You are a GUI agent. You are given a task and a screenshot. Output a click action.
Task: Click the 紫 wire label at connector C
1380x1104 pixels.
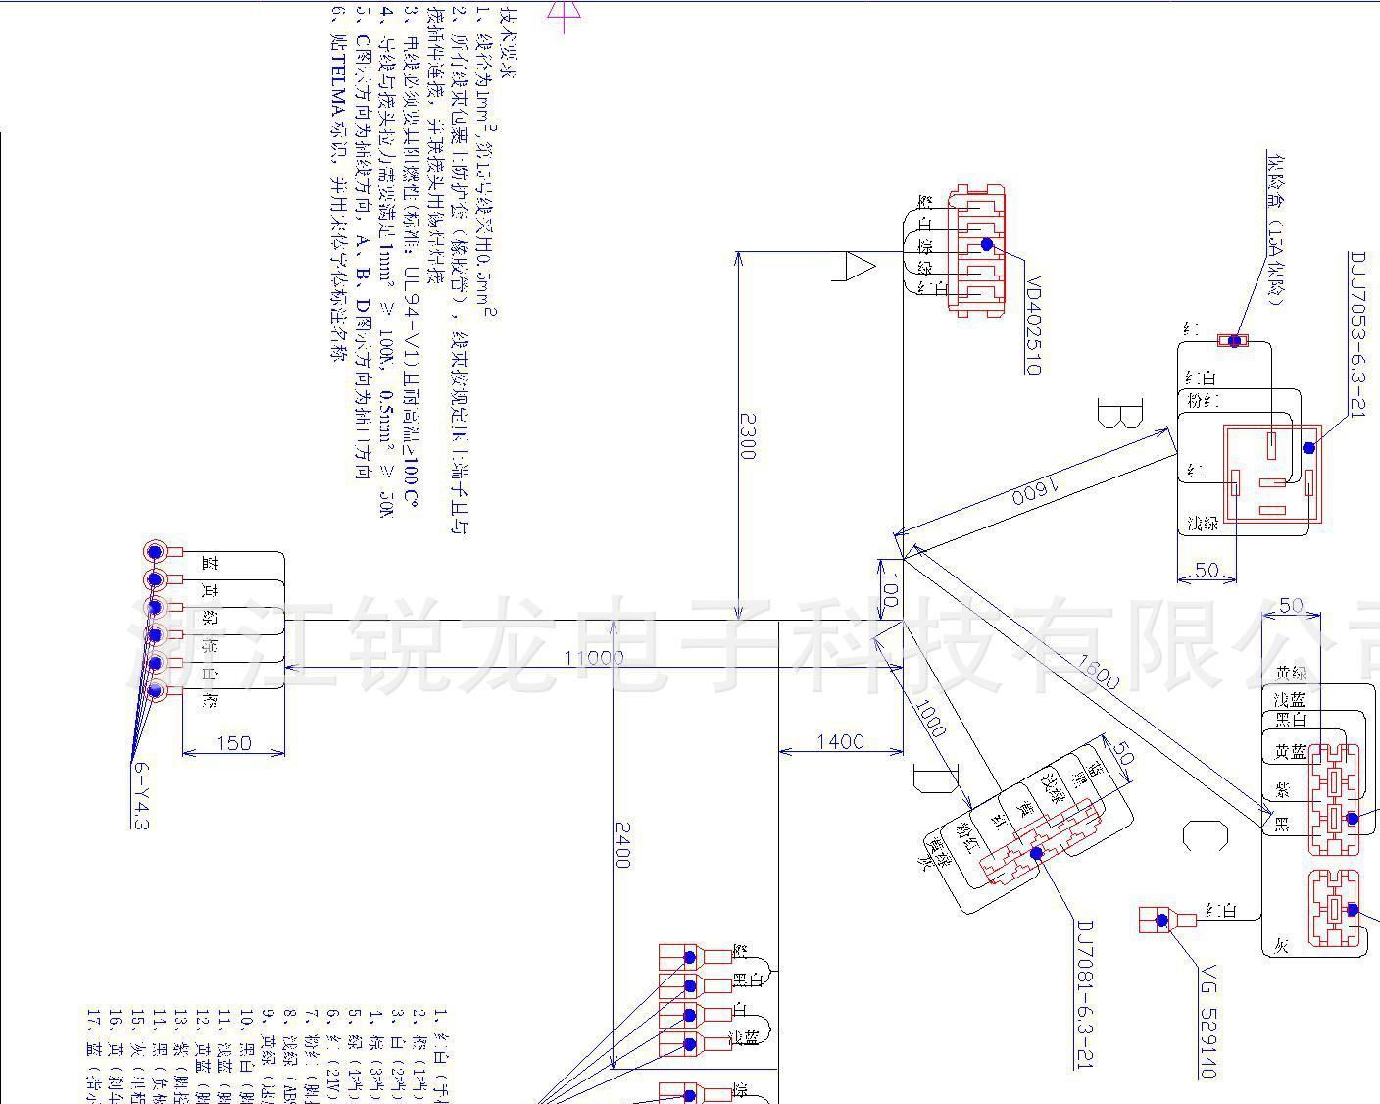tap(1282, 789)
